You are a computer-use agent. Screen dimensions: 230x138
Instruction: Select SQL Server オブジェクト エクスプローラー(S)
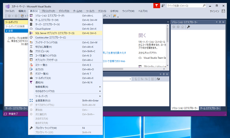[x=65, y=33]
